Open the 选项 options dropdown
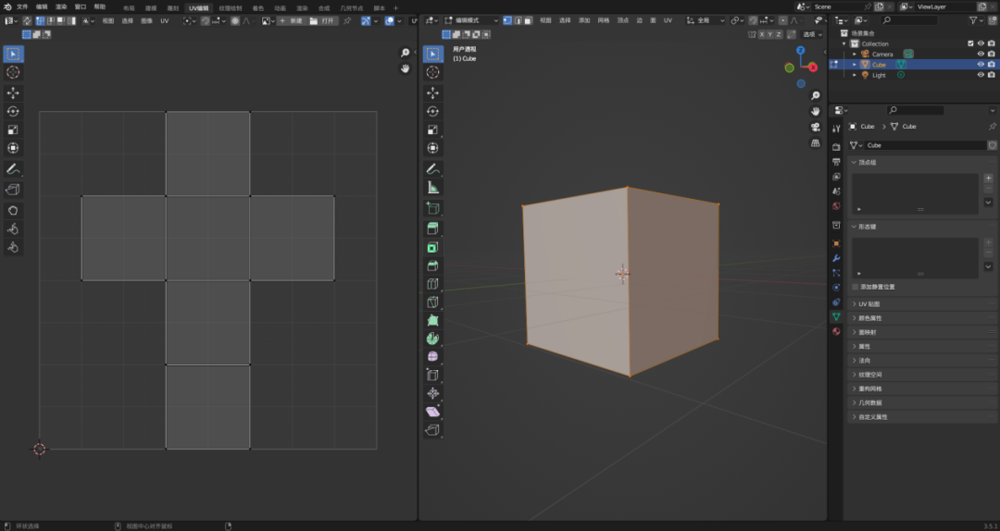 pos(812,34)
